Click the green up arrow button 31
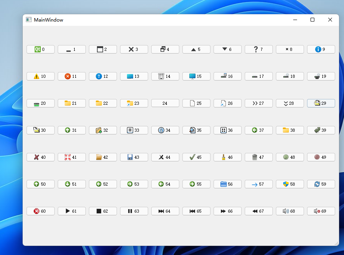The width and height of the screenshot is (344, 255). (x=72, y=130)
